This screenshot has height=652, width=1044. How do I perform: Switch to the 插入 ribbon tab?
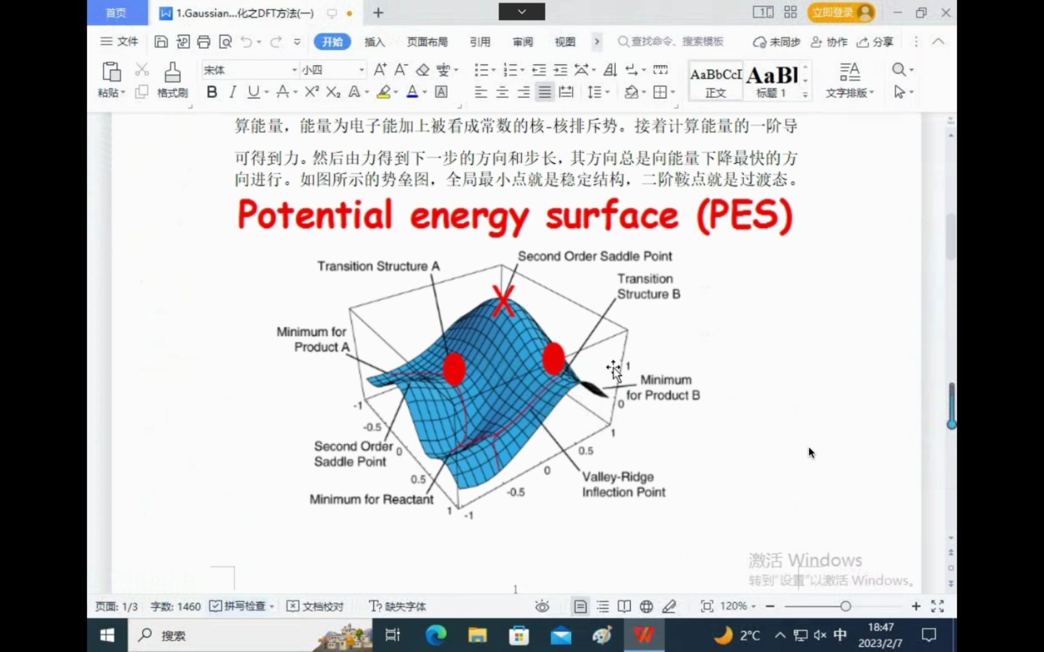coord(375,42)
